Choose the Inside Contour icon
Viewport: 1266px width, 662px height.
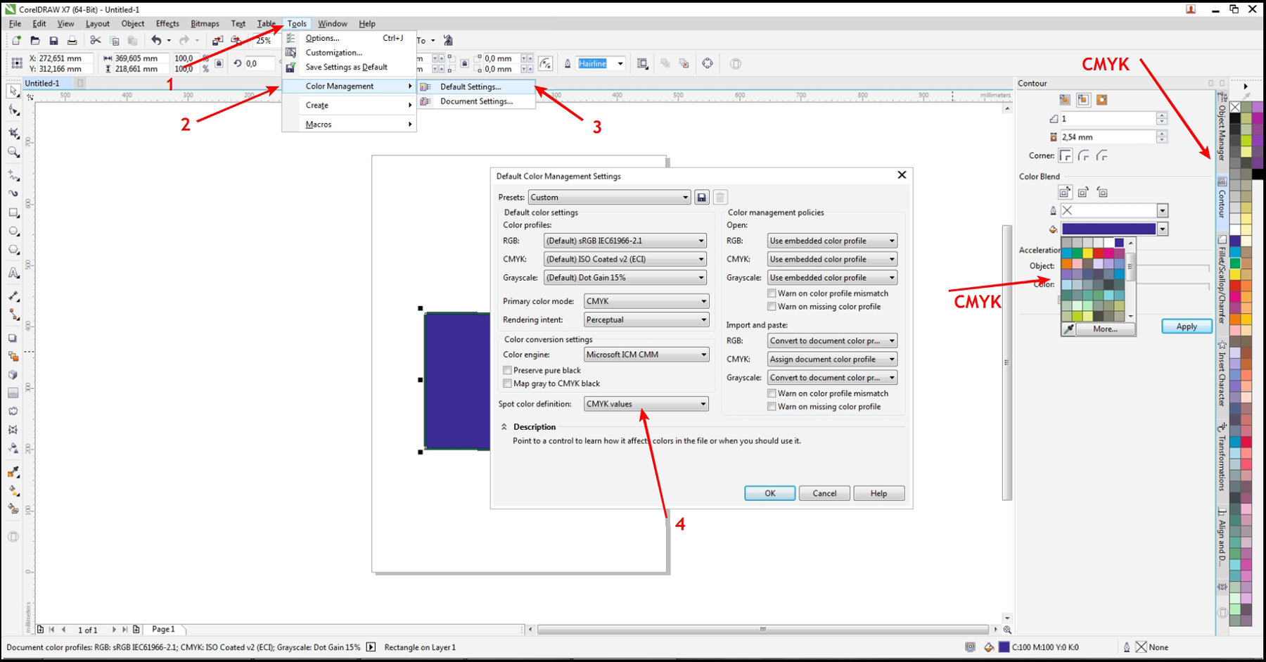(1083, 100)
